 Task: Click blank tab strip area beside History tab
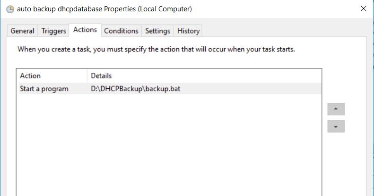point(284,31)
